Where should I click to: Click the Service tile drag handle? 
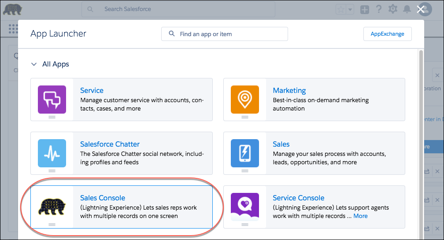(52, 117)
